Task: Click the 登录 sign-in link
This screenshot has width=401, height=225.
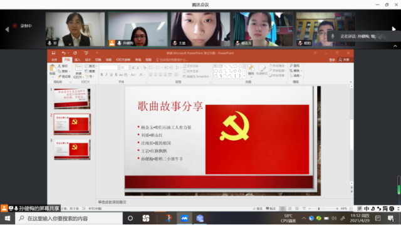Action: point(332,60)
